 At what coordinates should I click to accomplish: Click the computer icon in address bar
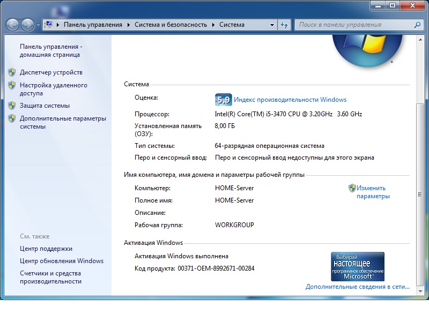coord(48,25)
